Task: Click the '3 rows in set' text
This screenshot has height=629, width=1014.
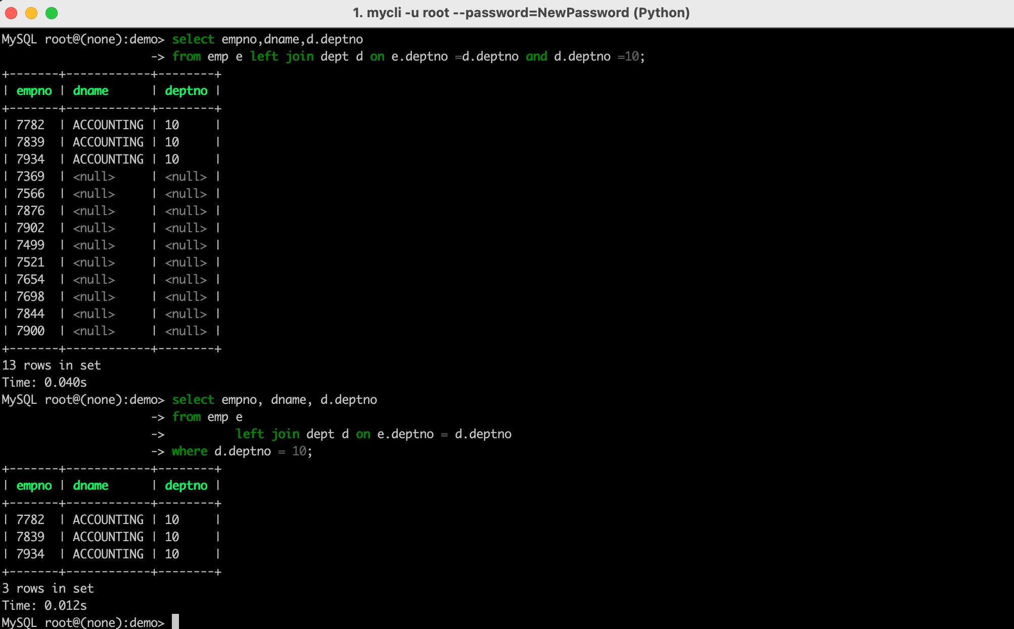Action: (48, 589)
